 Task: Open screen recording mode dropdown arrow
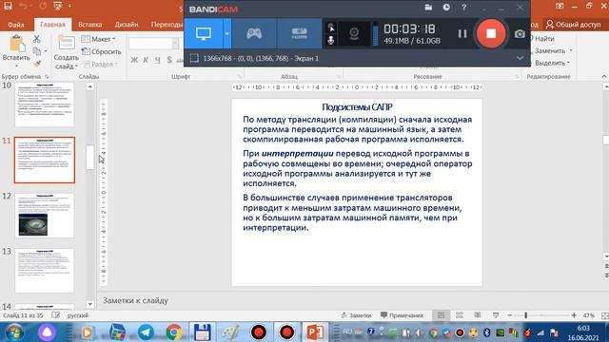227,33
